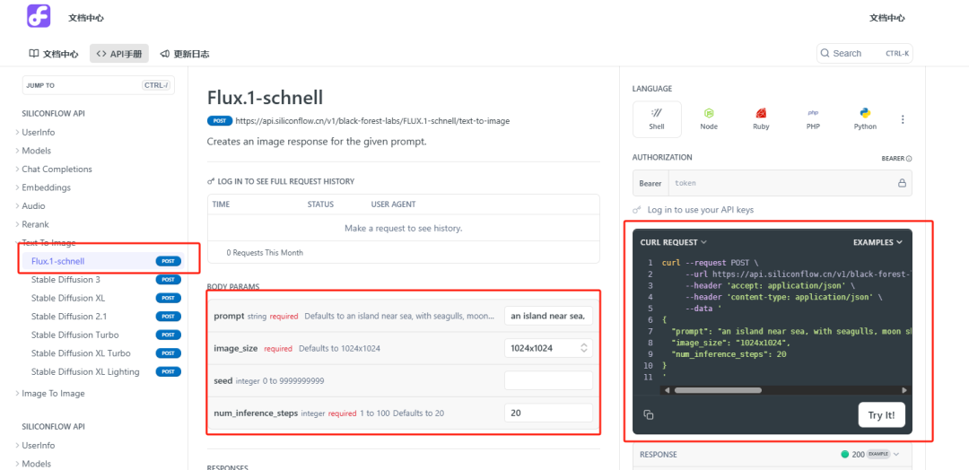The width and height of the screenshot is (969, 470).
Task: Click the Stable Diffusion XL Lighting POST badge
Action: (x=168, y=372)
